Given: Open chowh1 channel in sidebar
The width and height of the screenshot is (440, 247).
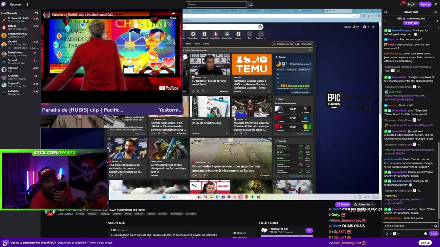Looking at the screenshot, I should click(x=20, y=44).
